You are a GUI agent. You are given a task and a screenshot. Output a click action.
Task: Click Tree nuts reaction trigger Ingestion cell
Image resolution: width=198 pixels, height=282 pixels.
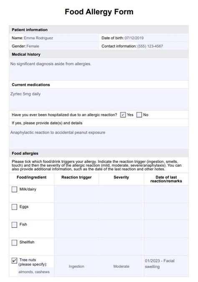click(76, 266)
